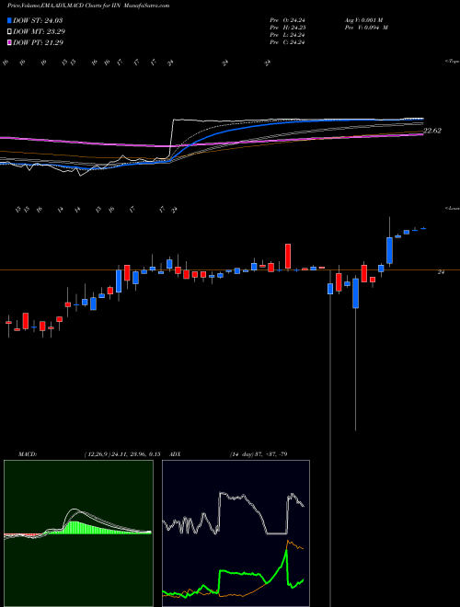This screenshot has width=460, height=607.
Task: Click the ADX panel title
Action: pyautogui.click(x=176, y=454)
